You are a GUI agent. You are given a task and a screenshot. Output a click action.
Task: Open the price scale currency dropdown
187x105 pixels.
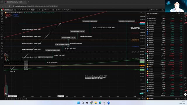coord(142,13)
